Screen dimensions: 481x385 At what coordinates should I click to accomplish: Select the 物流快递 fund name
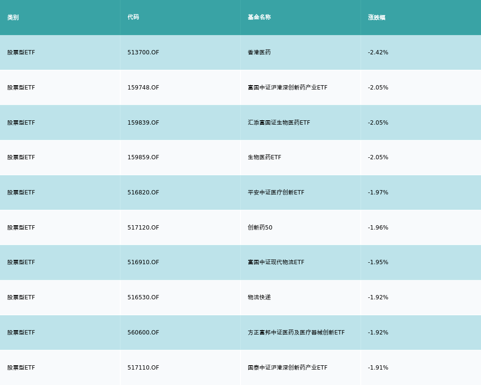pos(259,297)
